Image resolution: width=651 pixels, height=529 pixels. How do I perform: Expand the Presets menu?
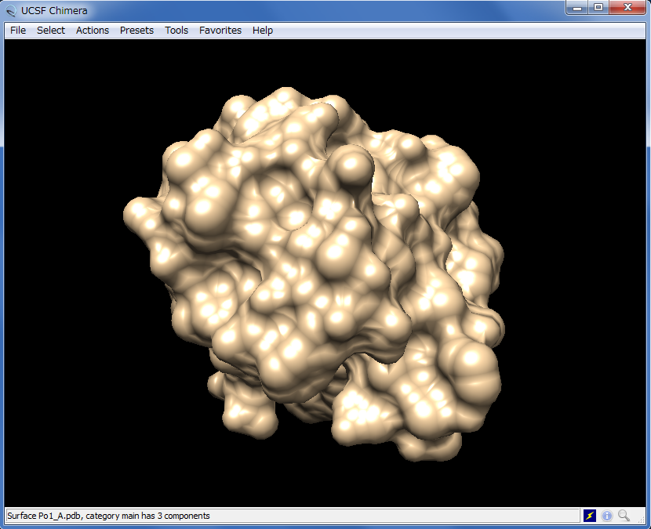(136, 31)
